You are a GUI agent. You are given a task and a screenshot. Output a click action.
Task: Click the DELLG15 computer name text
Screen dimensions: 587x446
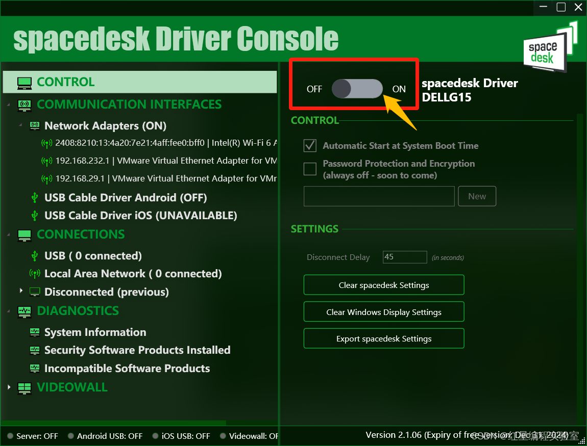446,97
